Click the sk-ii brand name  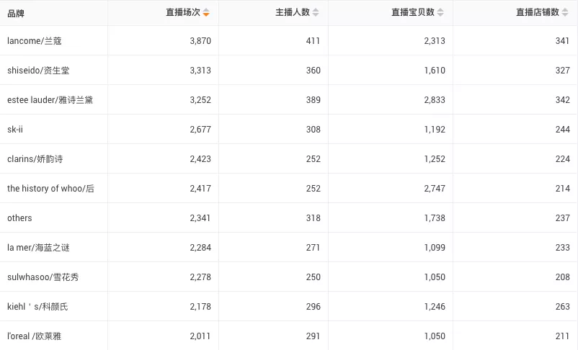[15, 130]
